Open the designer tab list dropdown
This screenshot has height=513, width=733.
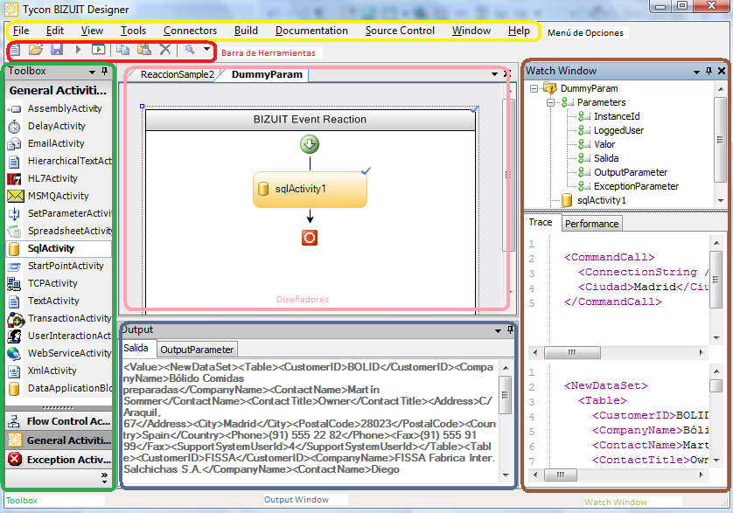pos(494,73)
